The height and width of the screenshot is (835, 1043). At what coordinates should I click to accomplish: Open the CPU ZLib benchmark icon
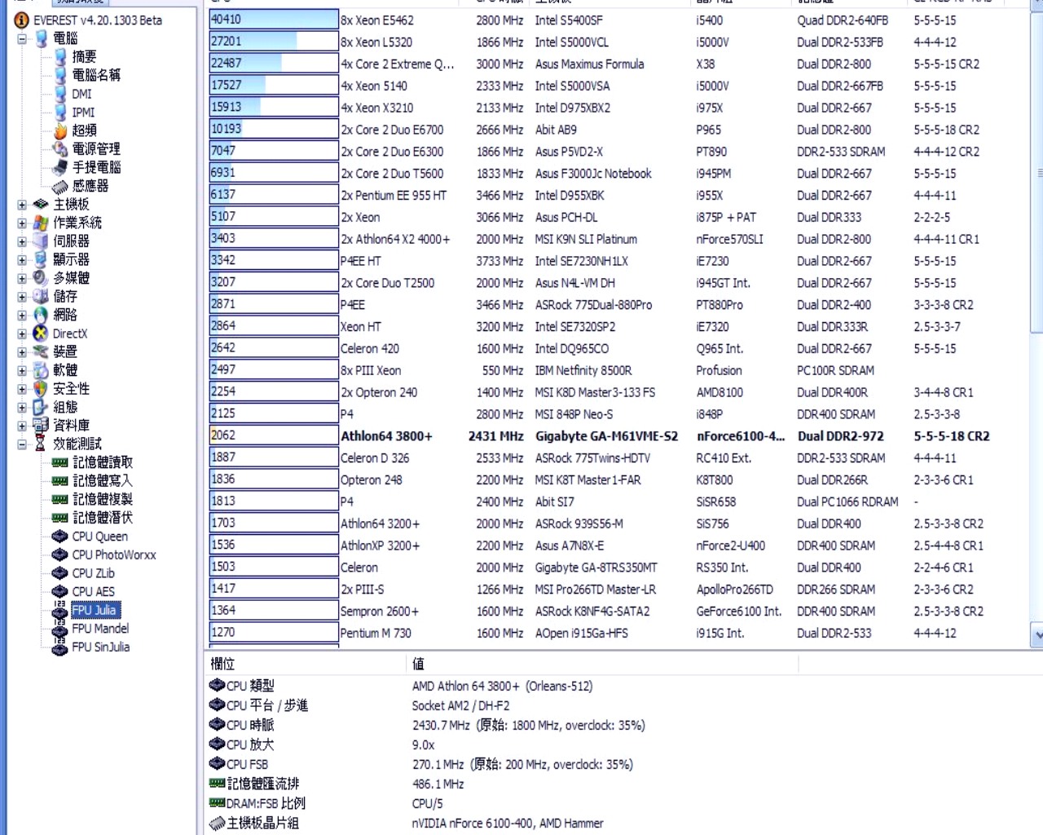pyautogui.click(x=60, y=573)
